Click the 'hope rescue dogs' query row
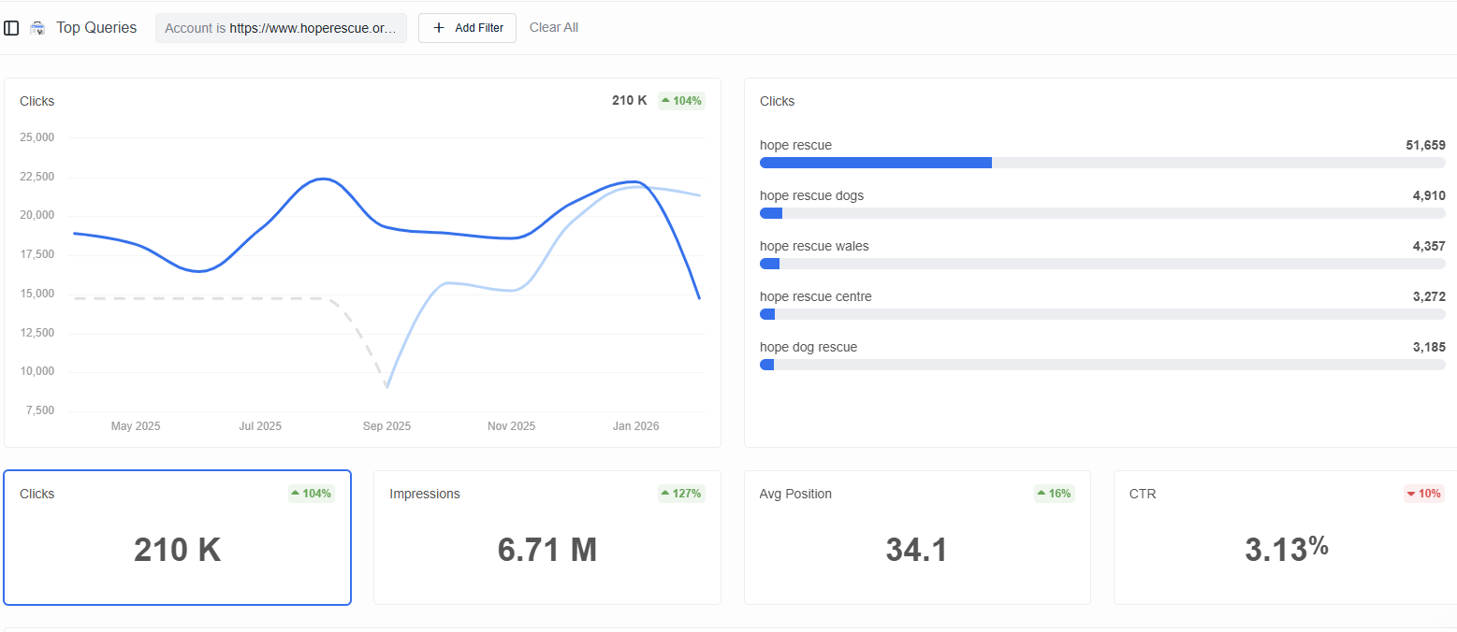This screenshot has width=1457, height=632. [812, 195]
